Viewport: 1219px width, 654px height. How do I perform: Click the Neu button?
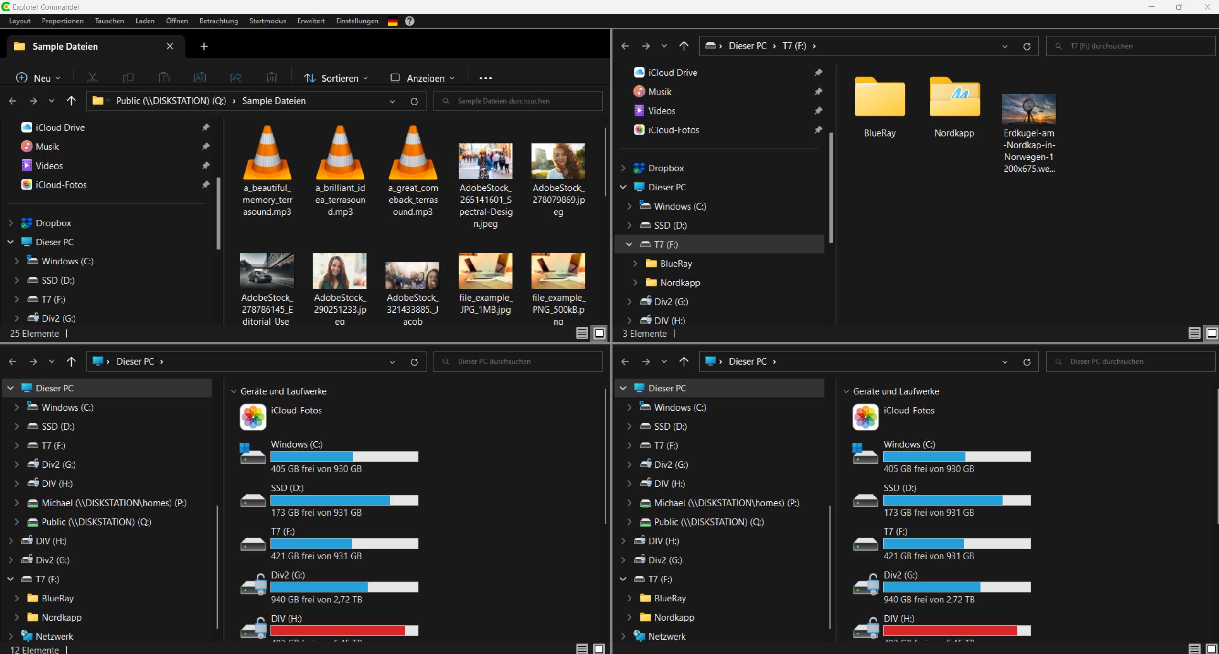click(x=38, y=78)
